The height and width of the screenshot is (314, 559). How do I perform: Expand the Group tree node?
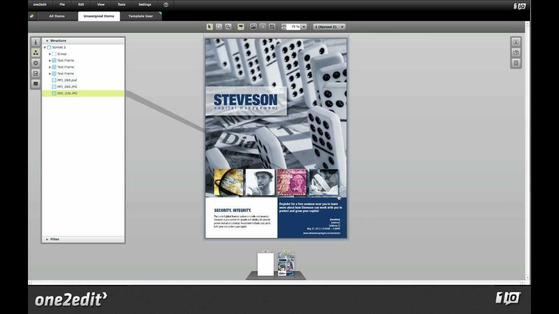click(x=50, y=54)
